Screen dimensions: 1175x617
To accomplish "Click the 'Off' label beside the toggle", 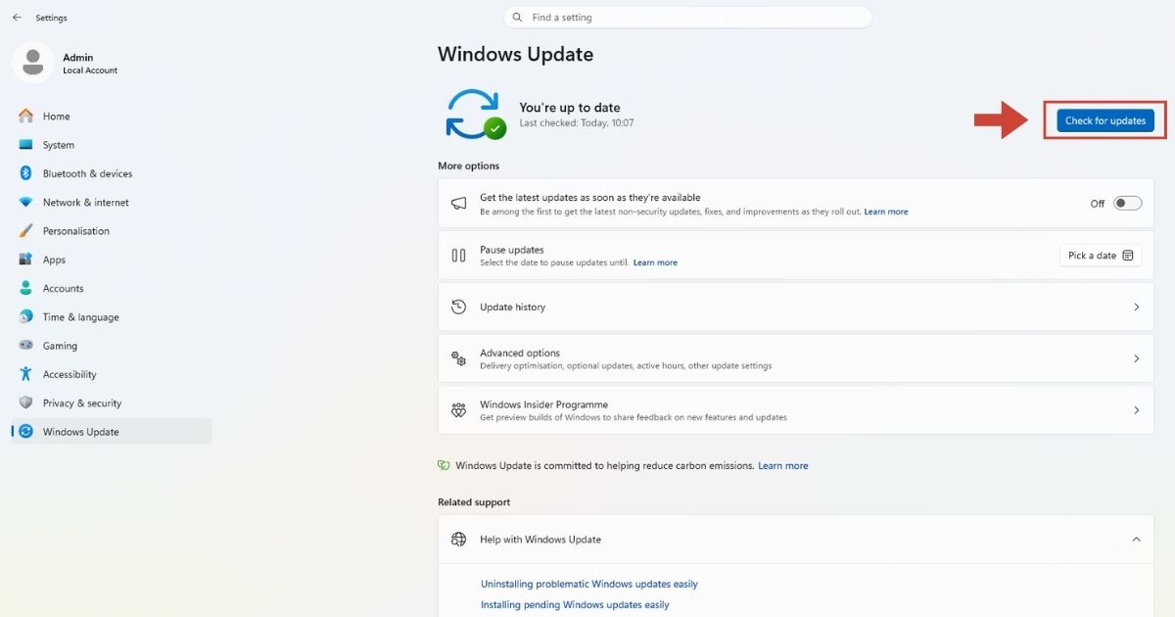I will point(1098,204).
